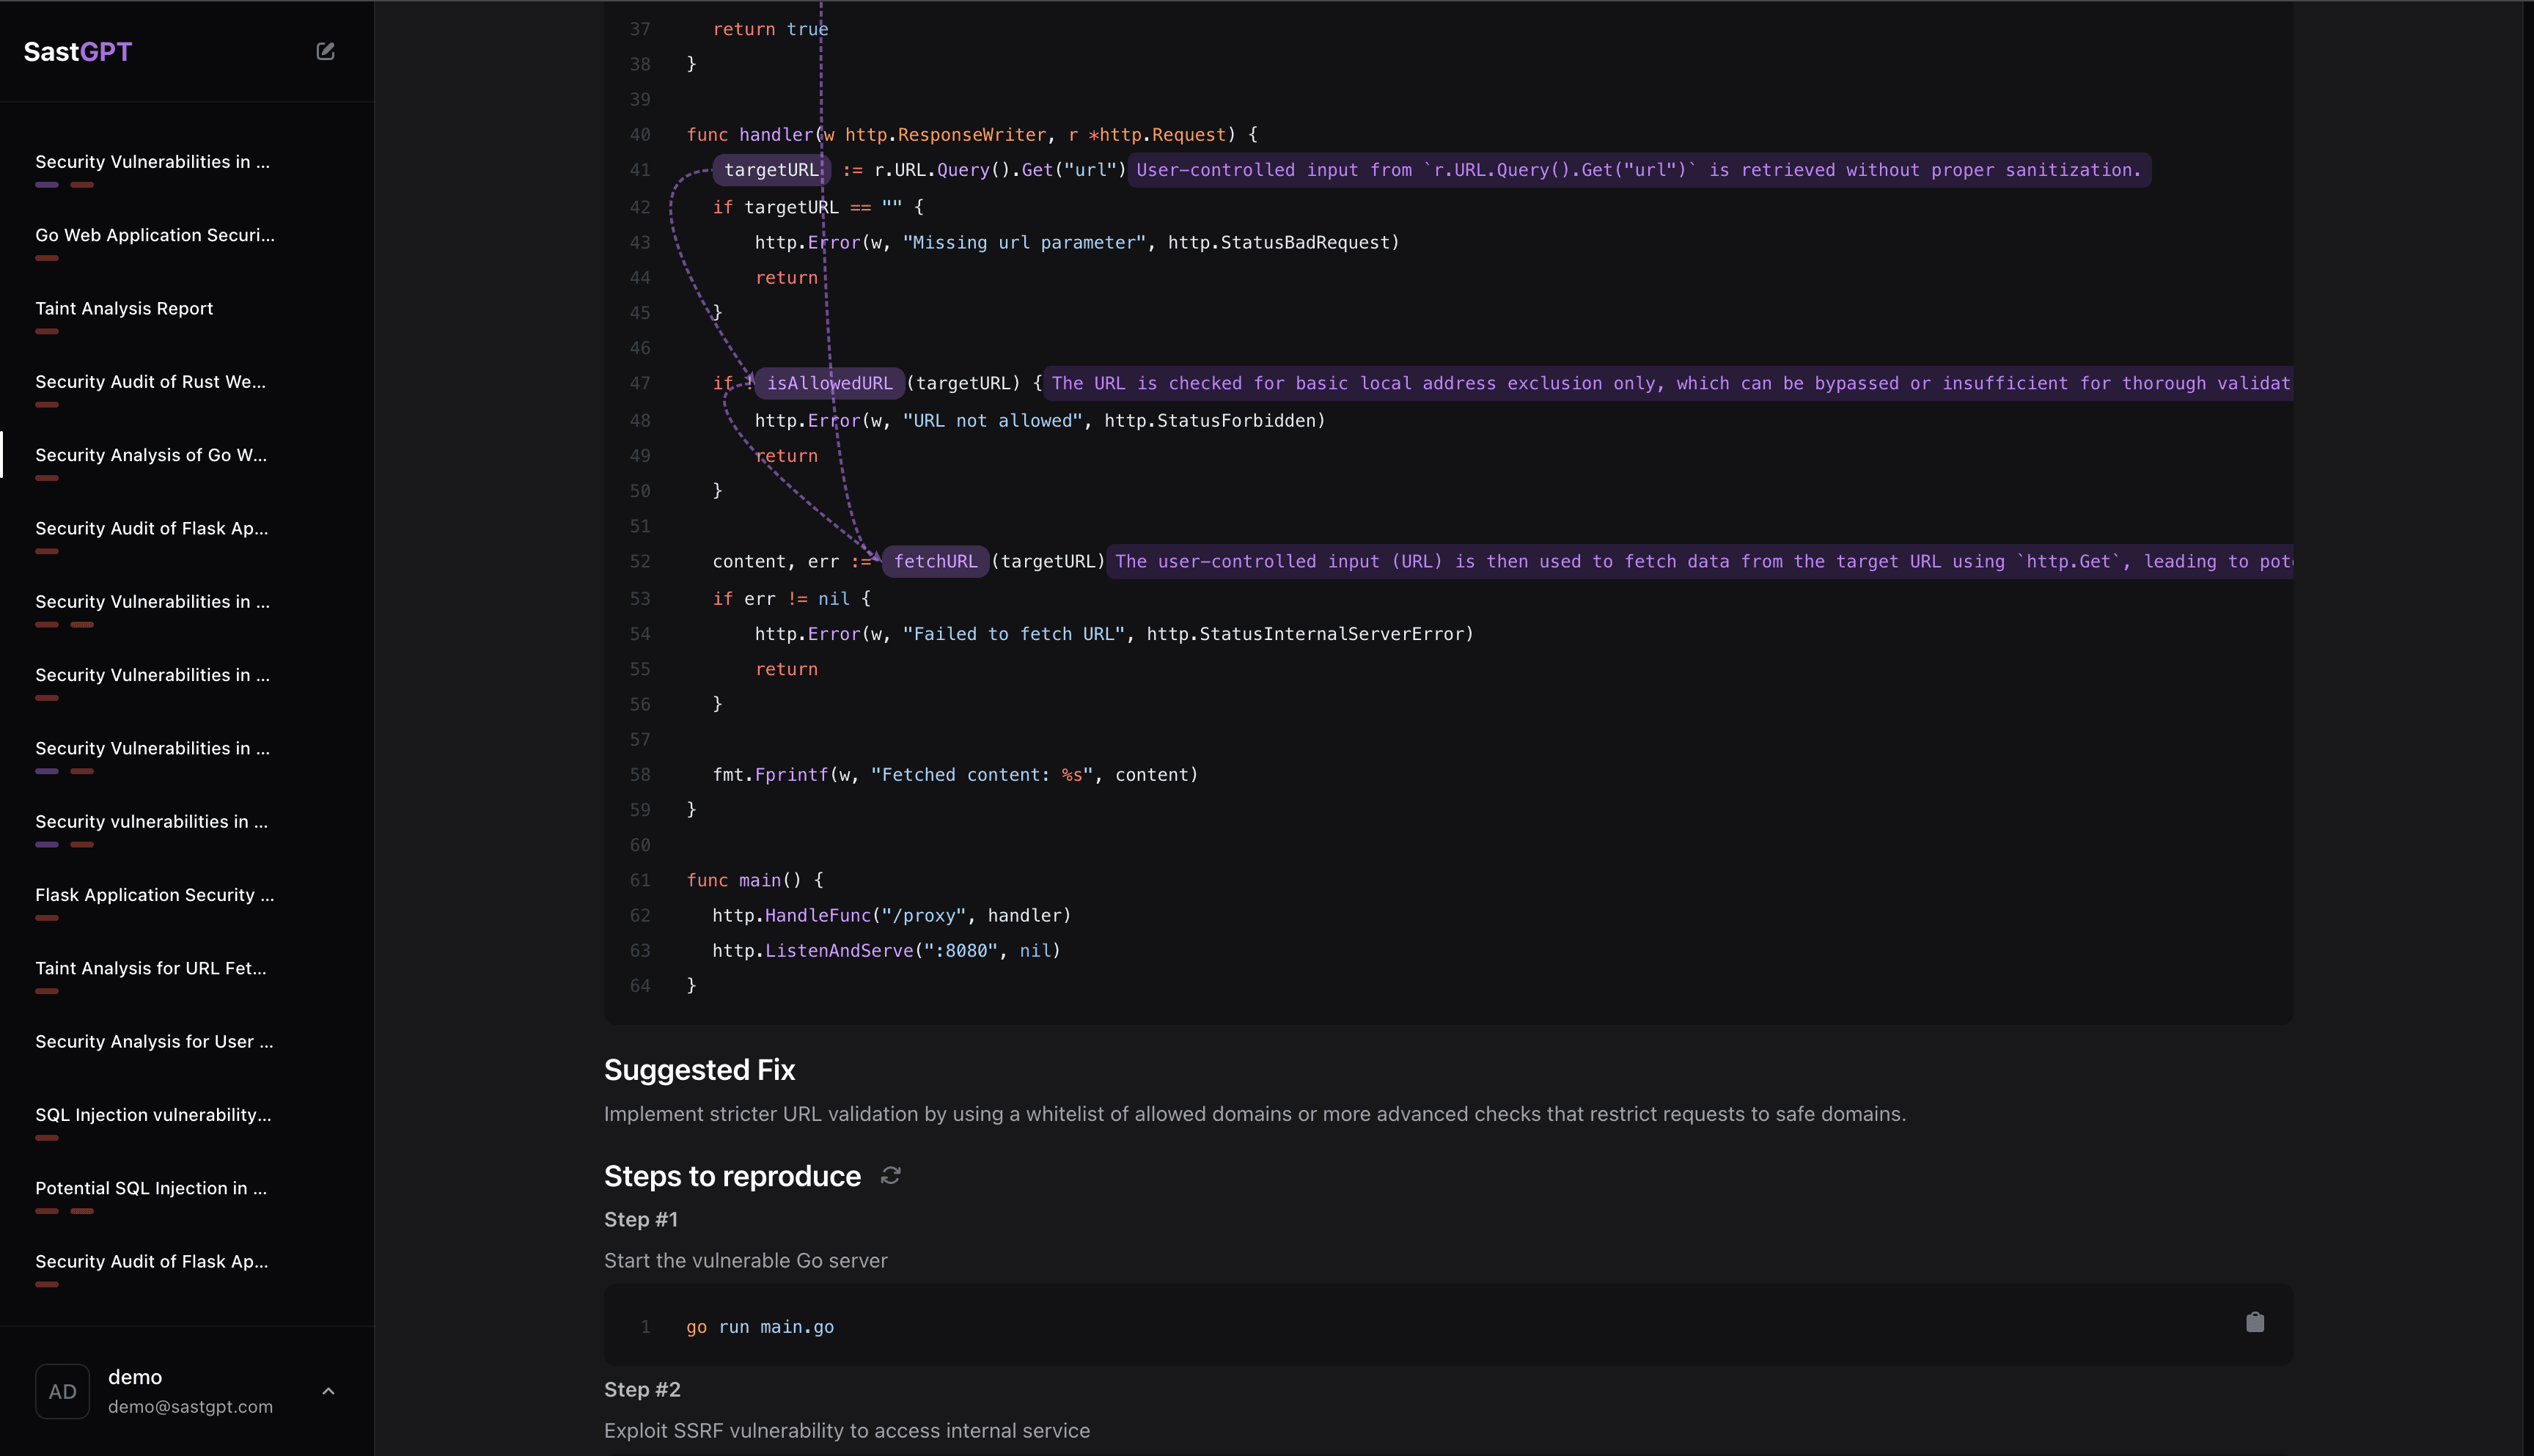
Task: Open Security vulnerabilities in ... with lowercase v
Action: (x=151, y=821)
